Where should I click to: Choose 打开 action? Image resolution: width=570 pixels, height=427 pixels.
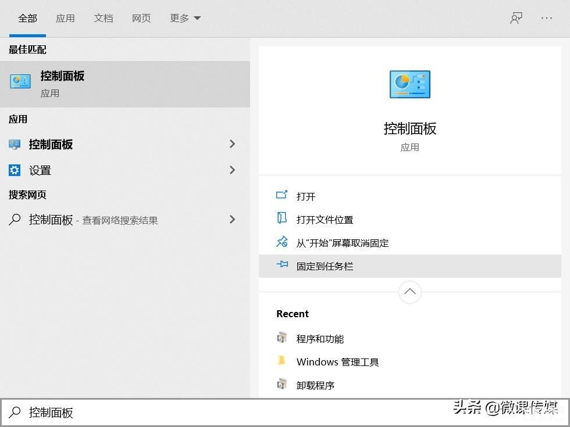(409, 196)
